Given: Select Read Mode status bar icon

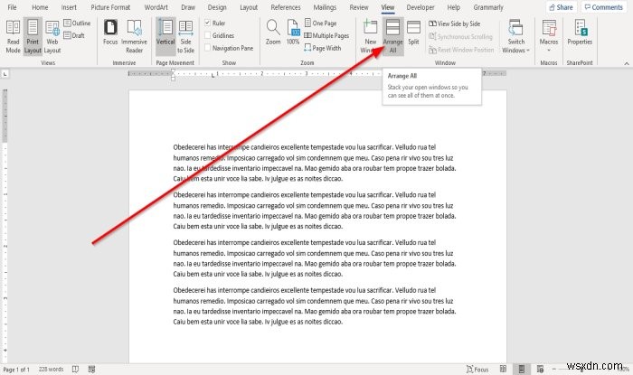Looking at the screenshot, I should pyautogui.click(x=503, y=369).
